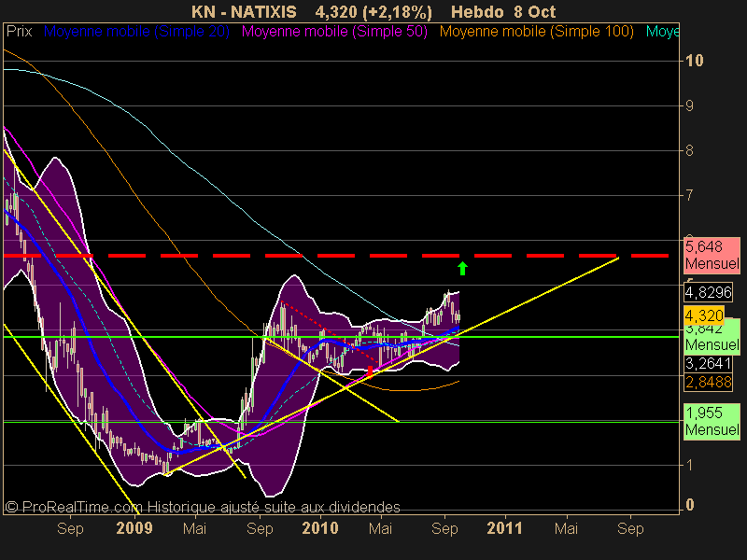This screenshot has width=747, height=560.
Task: Click the green up arrow marker
Action: (x=462, y=268)
